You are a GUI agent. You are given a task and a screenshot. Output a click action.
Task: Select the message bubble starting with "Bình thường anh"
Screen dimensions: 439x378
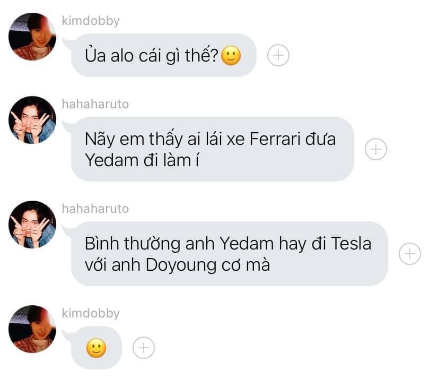229,254
